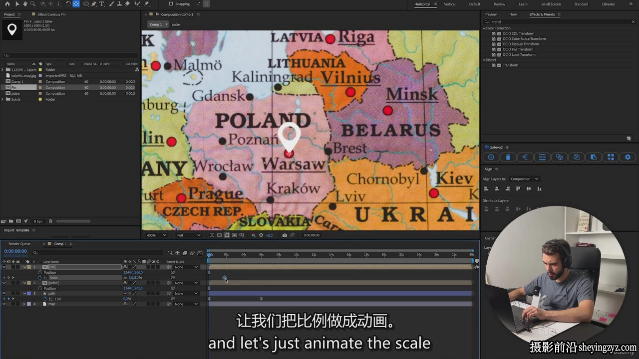The width and height of the screenshot is (639, 359).
Task: Open the Render Queue tab
Action: (19, 244)
